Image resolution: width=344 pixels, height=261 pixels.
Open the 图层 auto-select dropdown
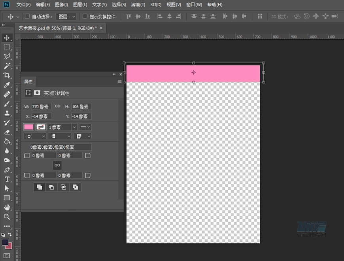pyautogui.click(x=66, y=17)
